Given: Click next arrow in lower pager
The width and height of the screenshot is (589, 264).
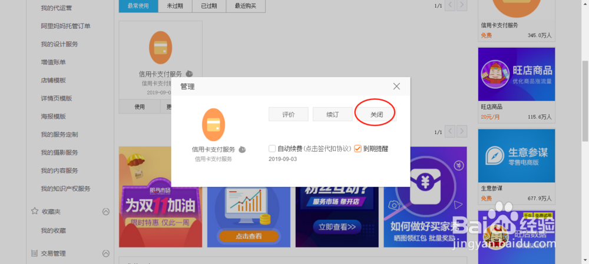Looking at the screenshot, I should point(462,132).
